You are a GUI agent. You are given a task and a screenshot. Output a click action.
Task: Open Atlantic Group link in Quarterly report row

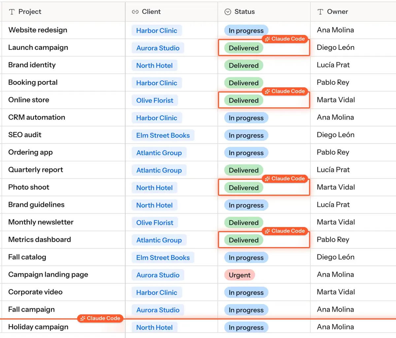159,170
